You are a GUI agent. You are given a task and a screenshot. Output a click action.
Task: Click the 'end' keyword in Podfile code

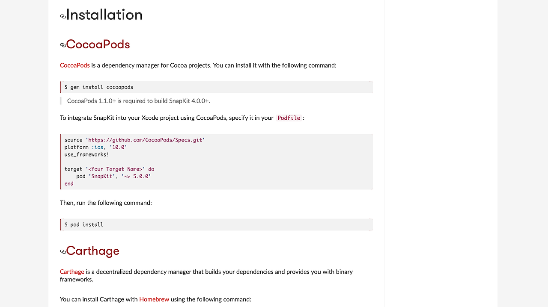[x=69, y=183]
